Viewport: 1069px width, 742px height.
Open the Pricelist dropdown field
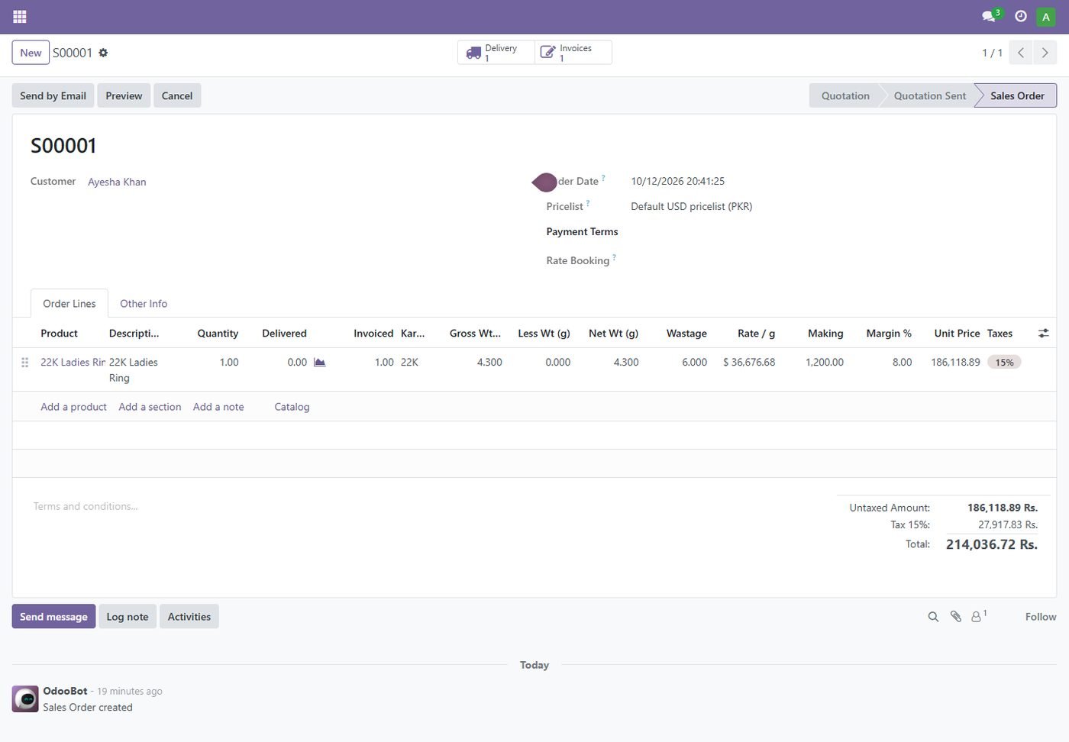[x=691, y=206]
